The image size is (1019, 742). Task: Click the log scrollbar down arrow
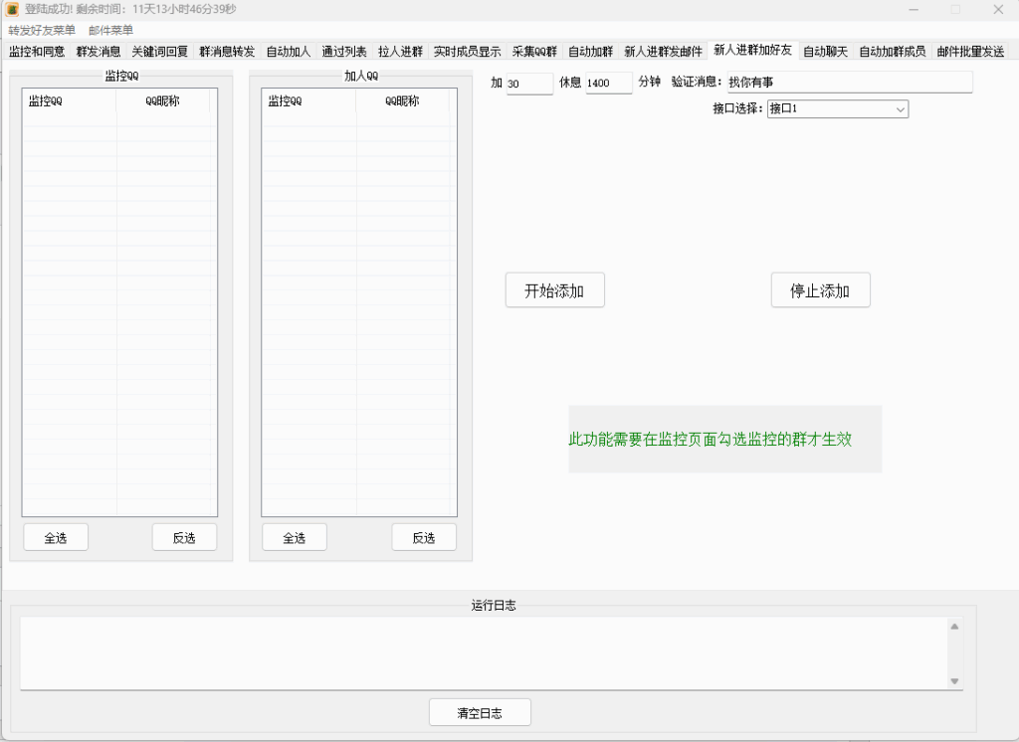(x=954, y=681)
